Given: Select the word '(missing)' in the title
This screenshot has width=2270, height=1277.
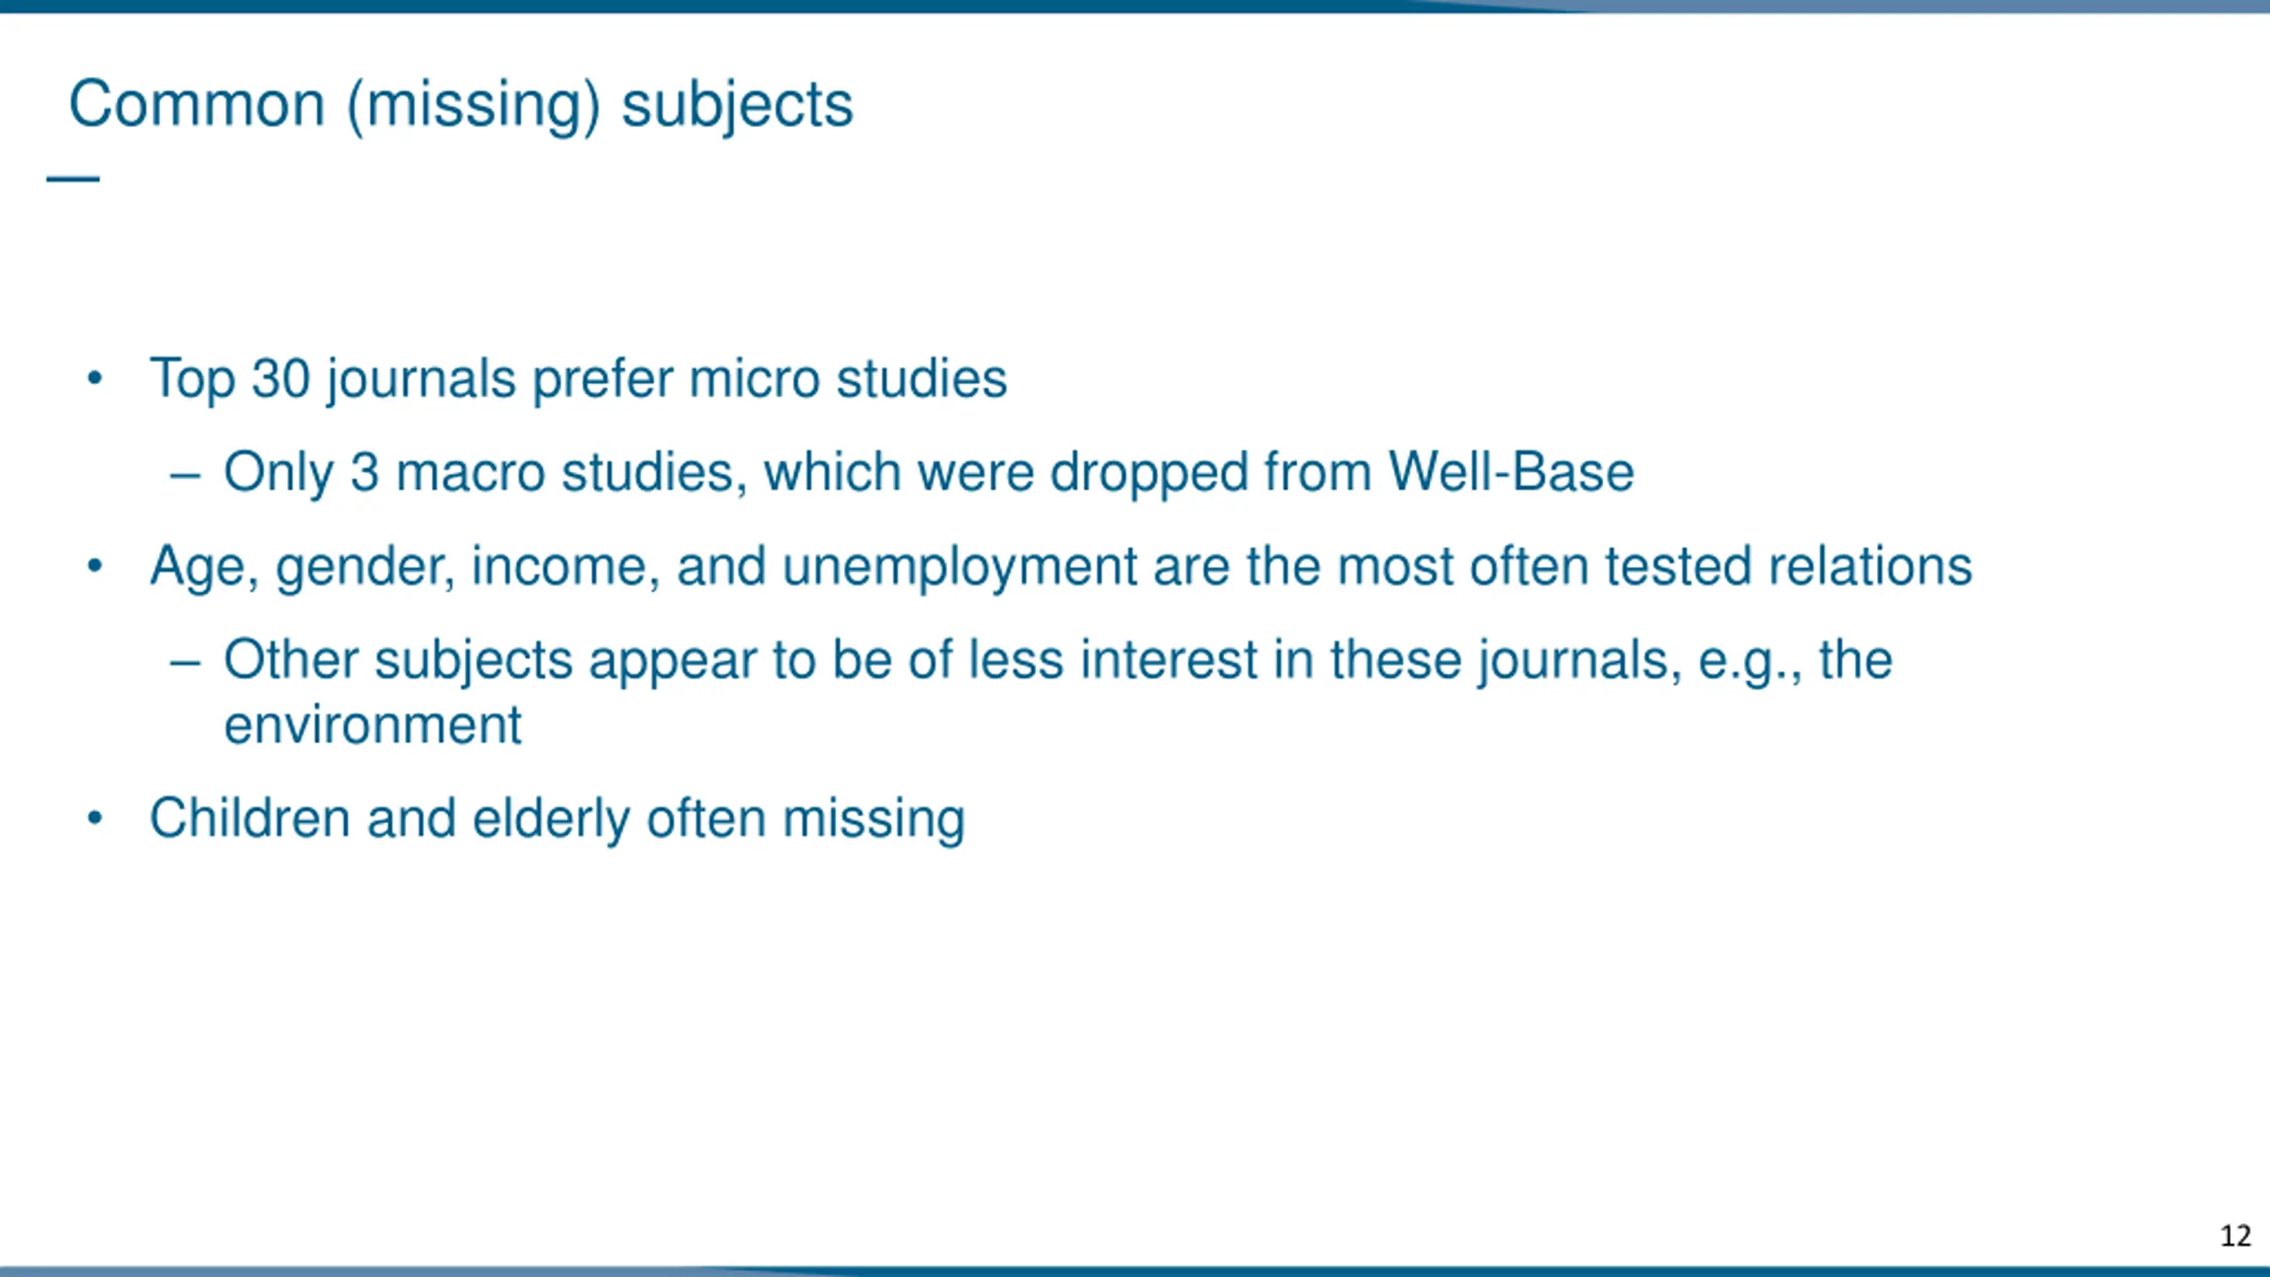Looking at the screenshot, I should coord(474,106).
